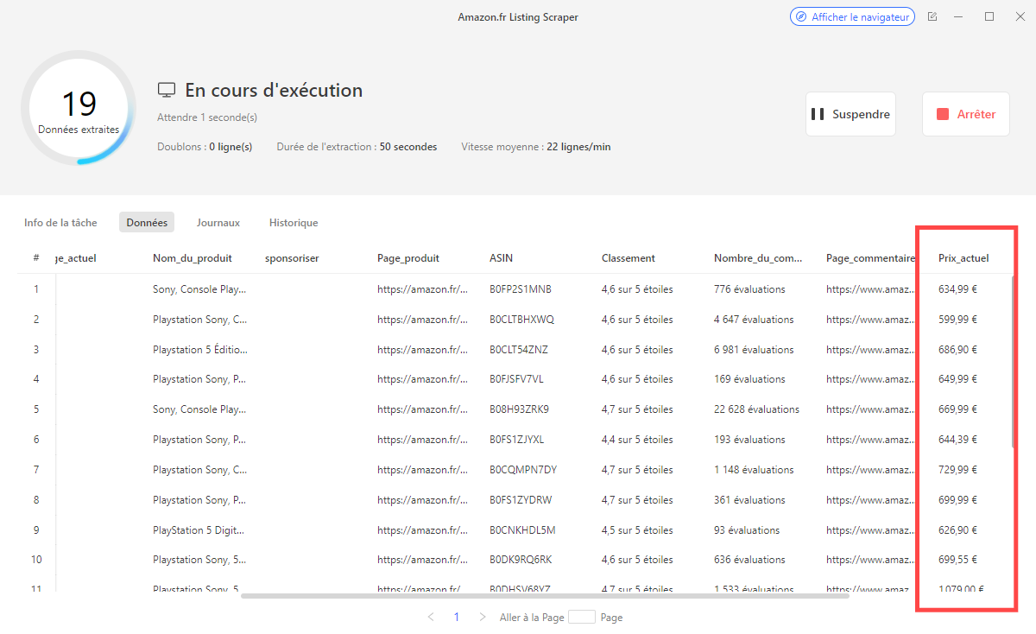Select page number 1 in pagination
This screenshot has height=634, width=1036.
pos(457,618)
